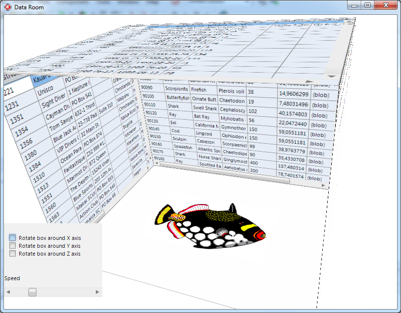Select the 'Sculpin' cell
This screenshot has height=313, width=401.
pos(179,139)
